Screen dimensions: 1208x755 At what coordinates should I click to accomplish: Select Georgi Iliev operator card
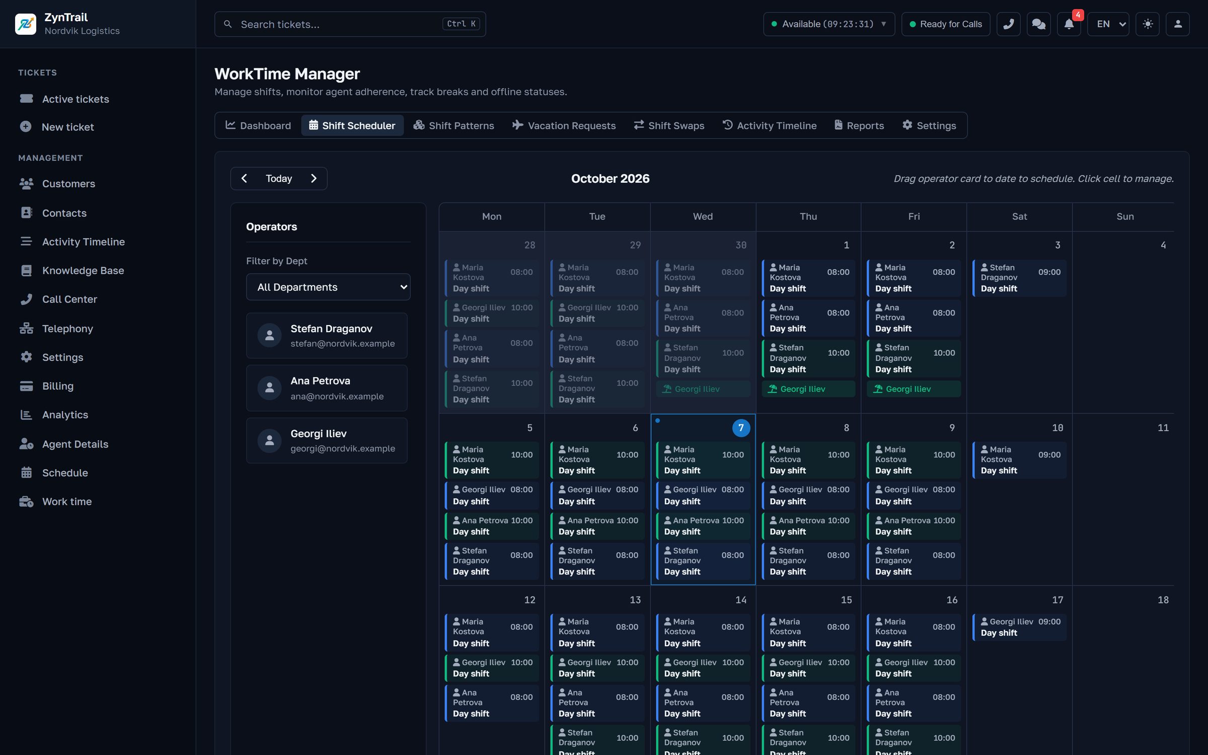click(327, 440)
